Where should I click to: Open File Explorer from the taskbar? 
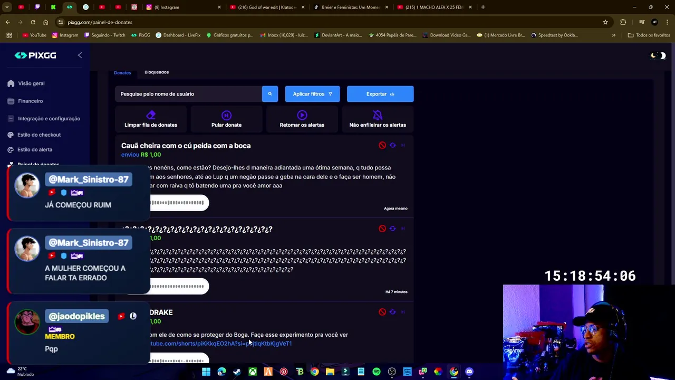[330, 372]
